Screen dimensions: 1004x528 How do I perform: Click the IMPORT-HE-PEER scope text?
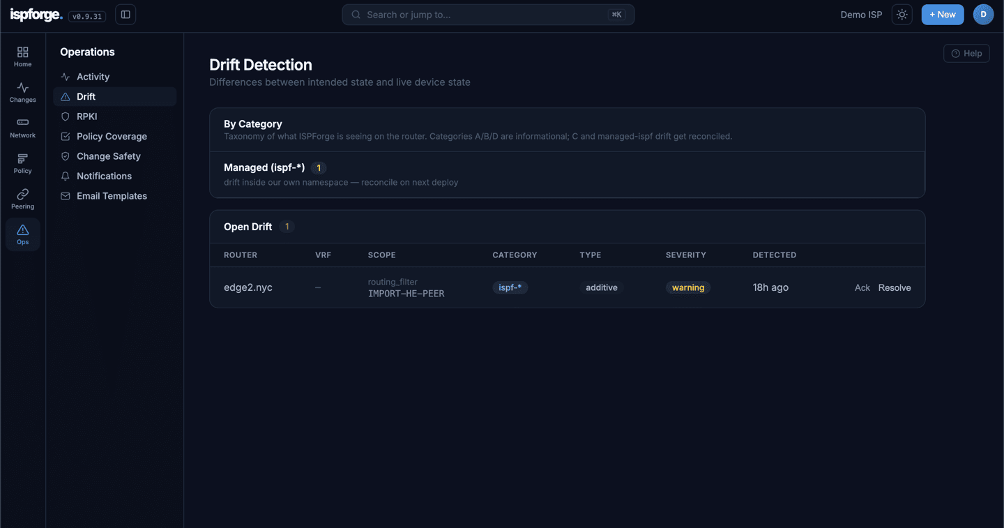point(406,294)
